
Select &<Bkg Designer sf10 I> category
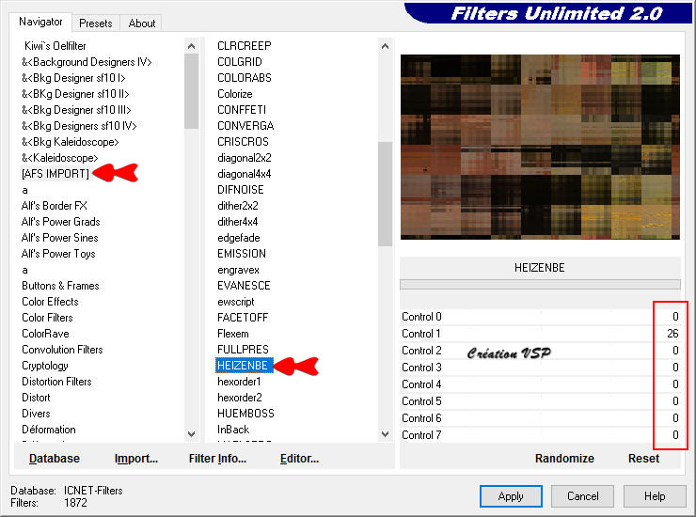point(73,78)
